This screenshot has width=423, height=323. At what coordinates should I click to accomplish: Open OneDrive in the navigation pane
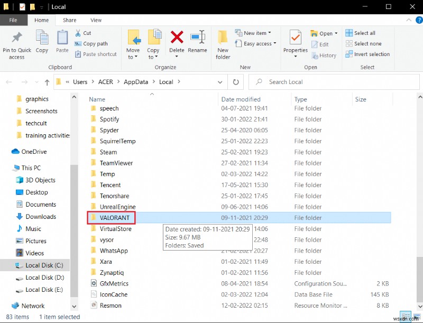[x=29, y=152]
